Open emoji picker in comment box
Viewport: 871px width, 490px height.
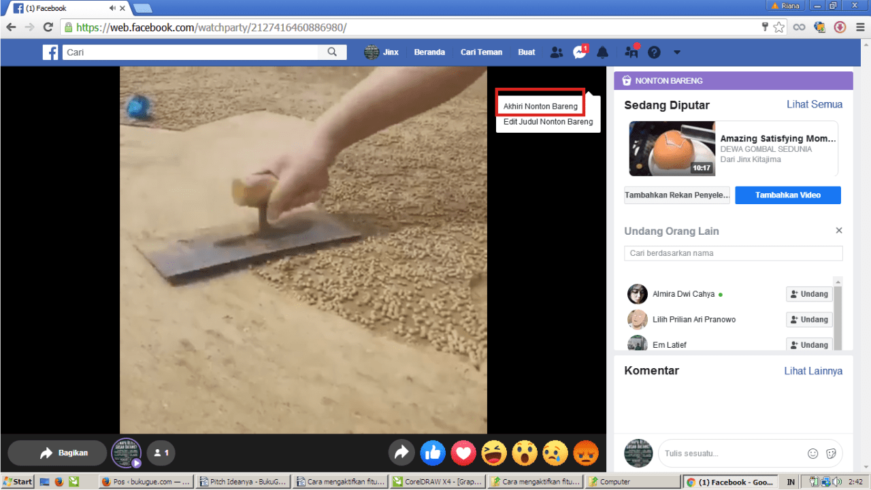click(x=812, y=453)
